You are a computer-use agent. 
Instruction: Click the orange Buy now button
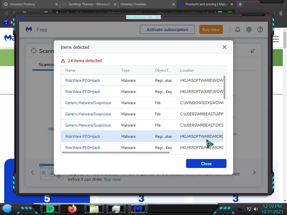tap(211, 29)
